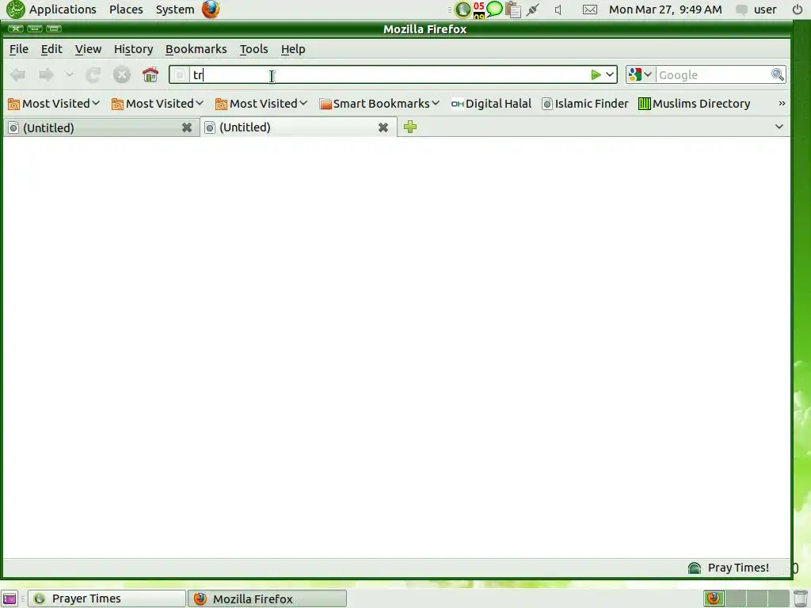Click the Back navigation arrow

tap(17, 75)
